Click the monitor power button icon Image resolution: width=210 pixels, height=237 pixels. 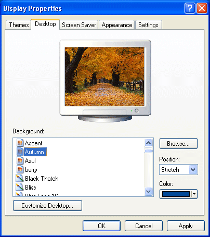pyautogui.click(x=137, y=110)
